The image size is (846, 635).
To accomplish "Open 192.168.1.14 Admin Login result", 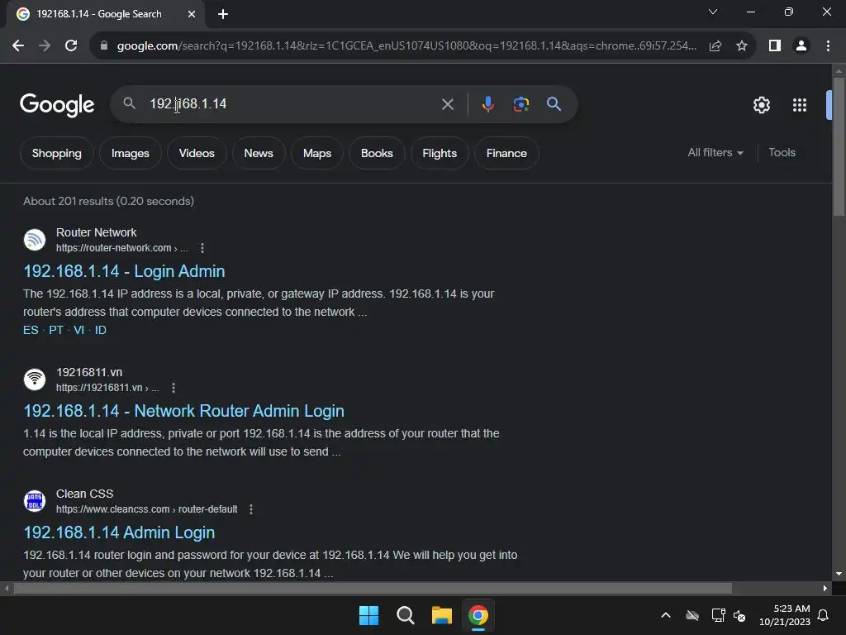I will pyautogui.click(x=119, y=532).
